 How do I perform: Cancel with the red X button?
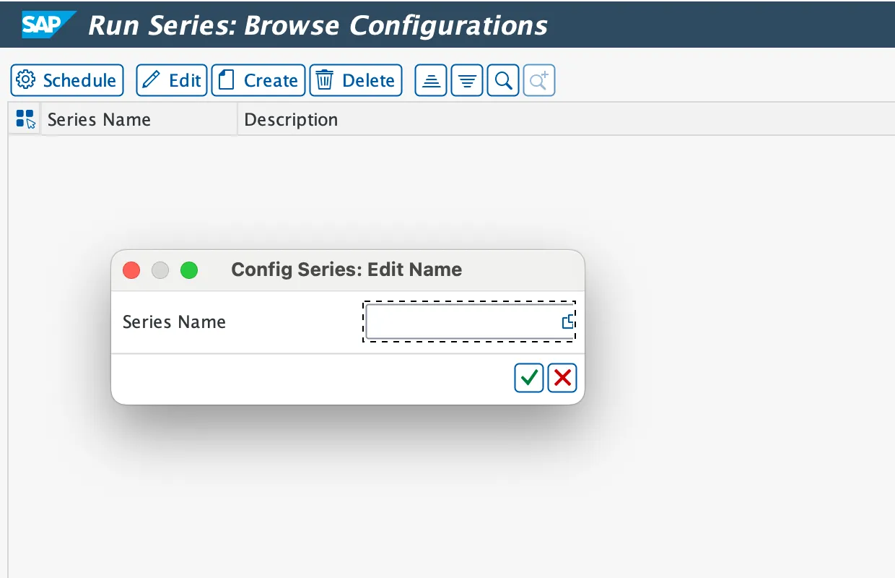click(562, 378)
